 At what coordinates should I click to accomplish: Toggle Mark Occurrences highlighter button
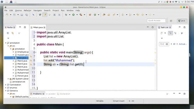(x=45, y=15)
